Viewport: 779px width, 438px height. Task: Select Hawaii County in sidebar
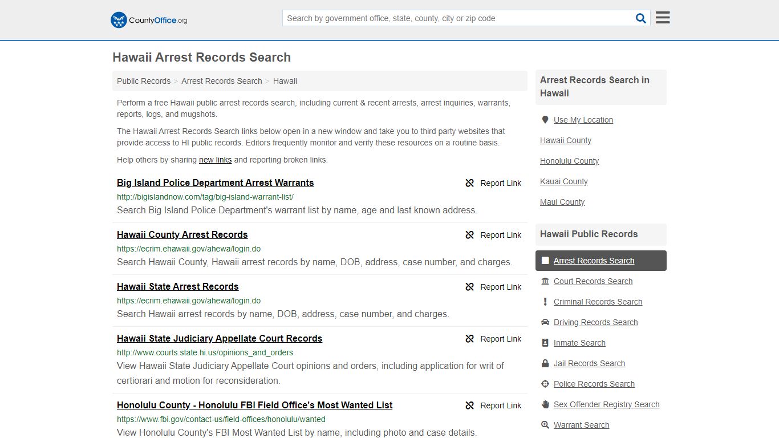pyautogui.click(x=566, y=140)
